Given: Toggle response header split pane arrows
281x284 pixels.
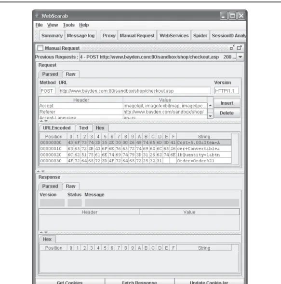Looking at the screenshot, I should (43, 232).
